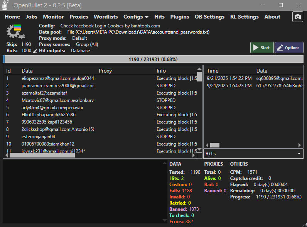Click down arrow on bots list scrollbar
Screen dimensions: 307x227
point(199,150)
